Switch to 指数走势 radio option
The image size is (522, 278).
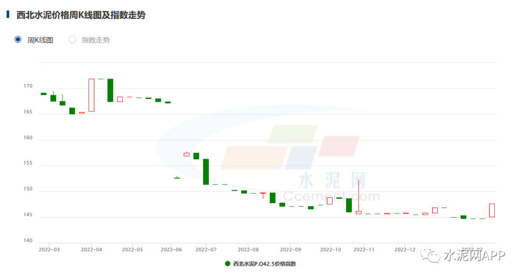tap(72, 40)
